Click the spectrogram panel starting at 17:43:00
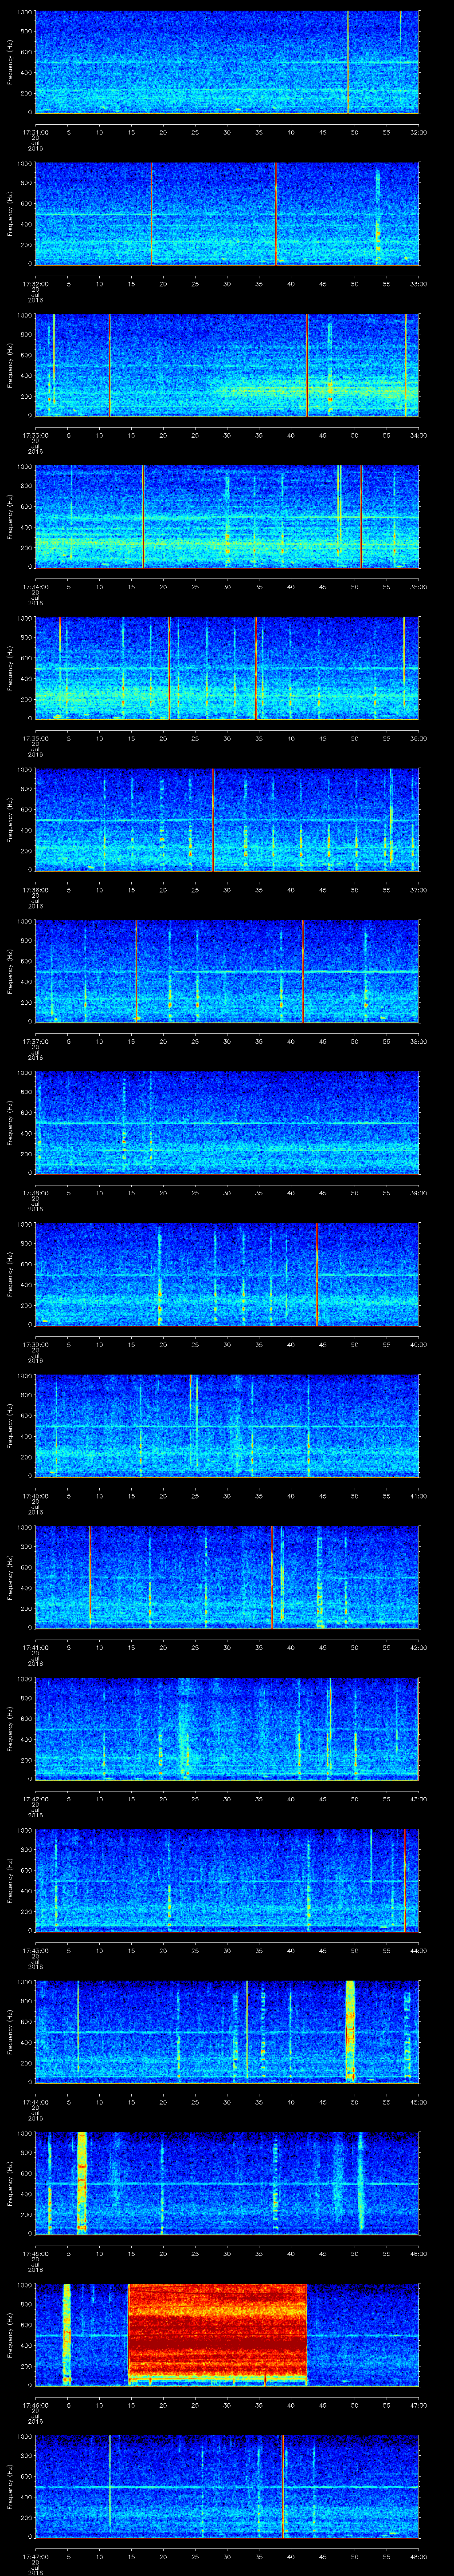This screenshot has width=454, height=2576. pyautogui.click(x=227, y=1880)
